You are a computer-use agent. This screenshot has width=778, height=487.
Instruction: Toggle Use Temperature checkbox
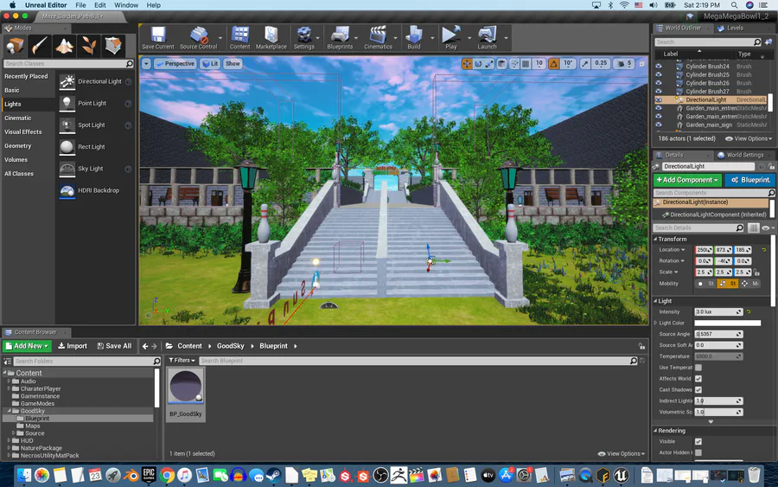(698, 368)
